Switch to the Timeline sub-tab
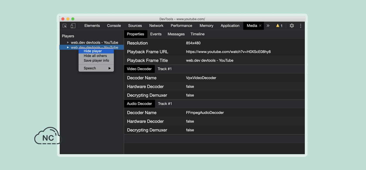Image resolution: width=366 pixels, height=170 pixels. tap(198, 34)
